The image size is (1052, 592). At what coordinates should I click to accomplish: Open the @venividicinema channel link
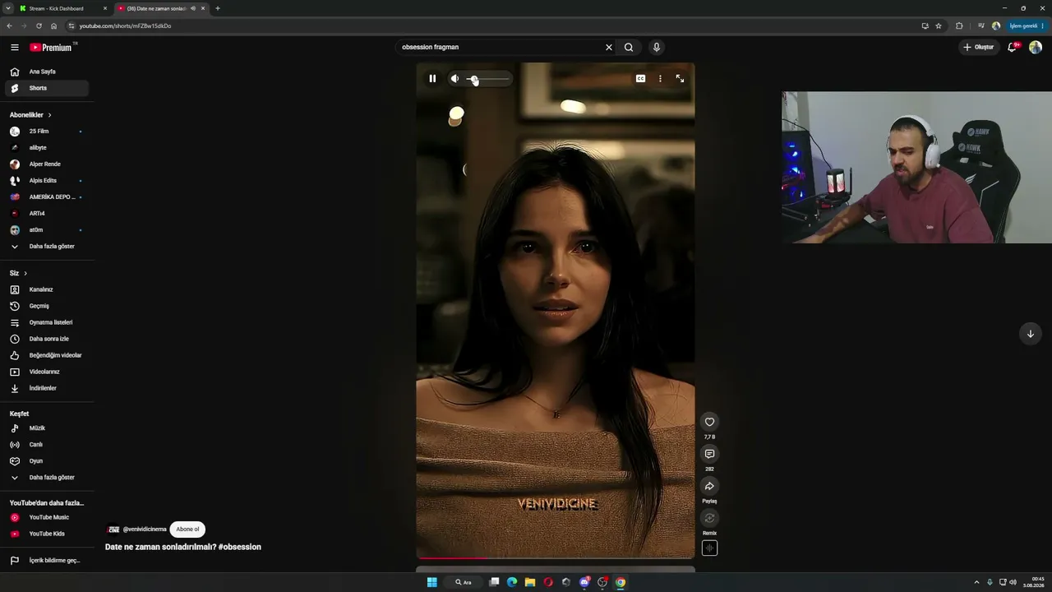click(144, 530)
